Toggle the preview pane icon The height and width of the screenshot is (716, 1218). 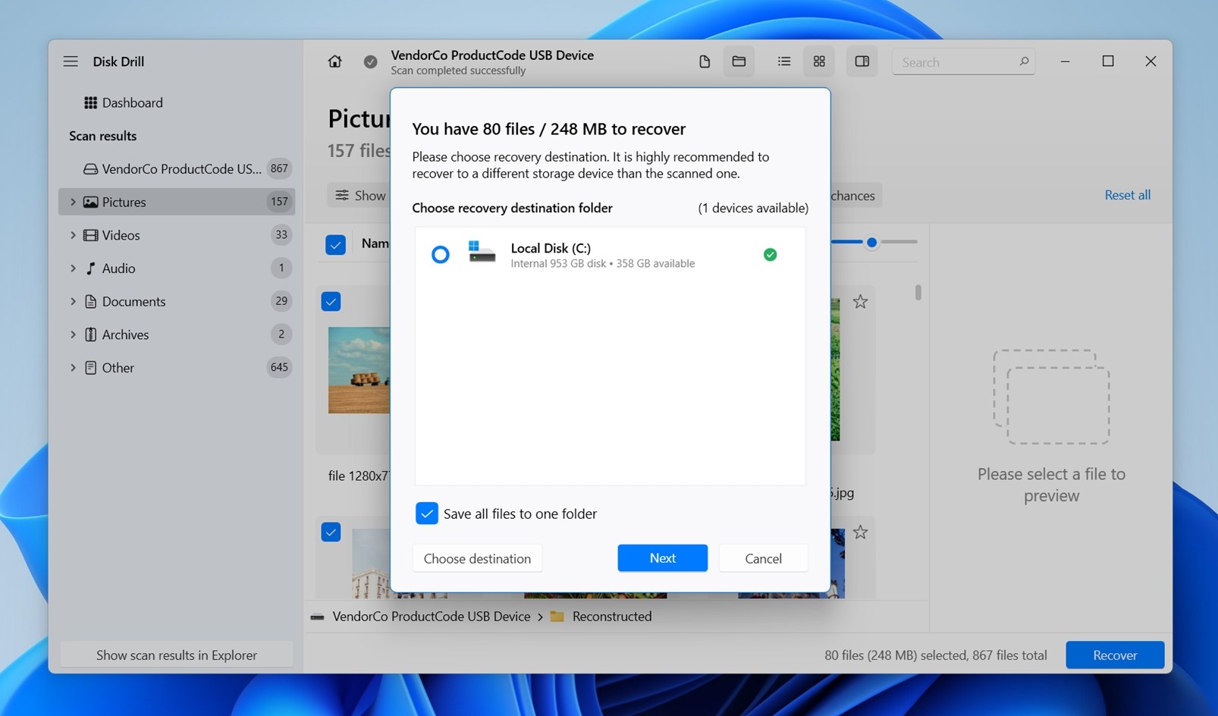862,61
